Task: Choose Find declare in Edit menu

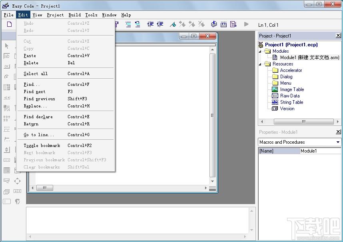Action: point(66,117)
